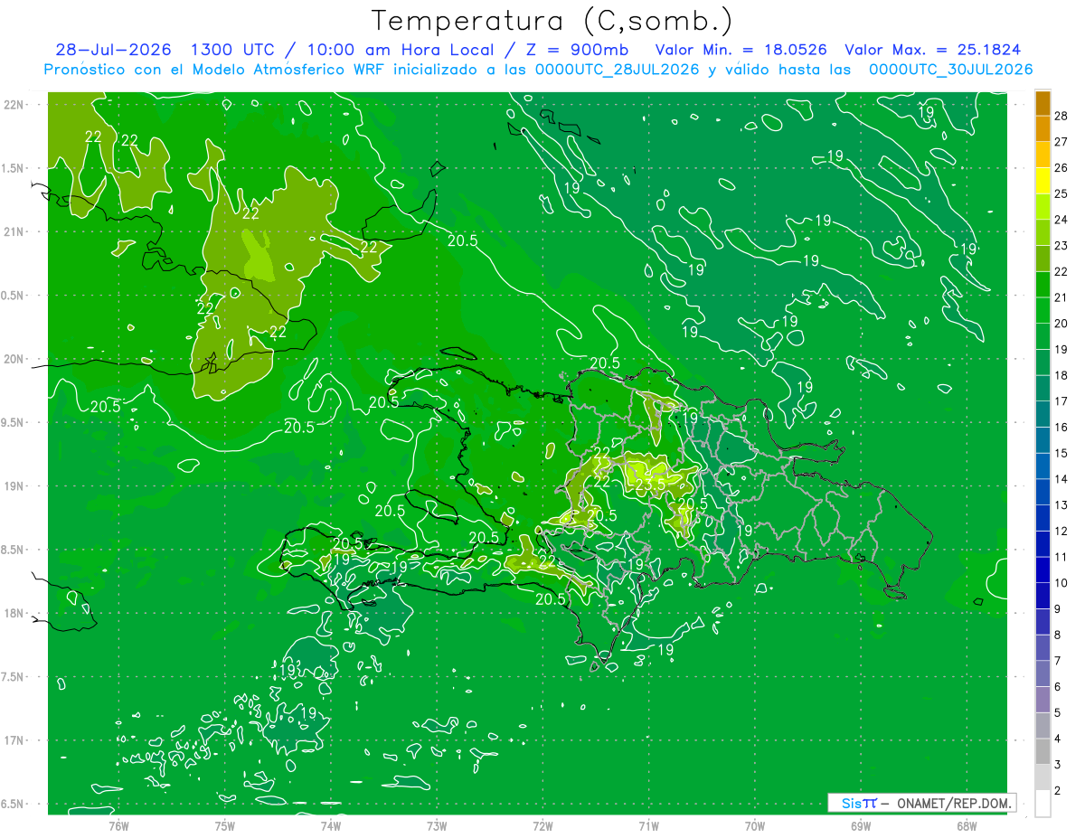Click the '17' value on the color scale

tap(1061, 400)
